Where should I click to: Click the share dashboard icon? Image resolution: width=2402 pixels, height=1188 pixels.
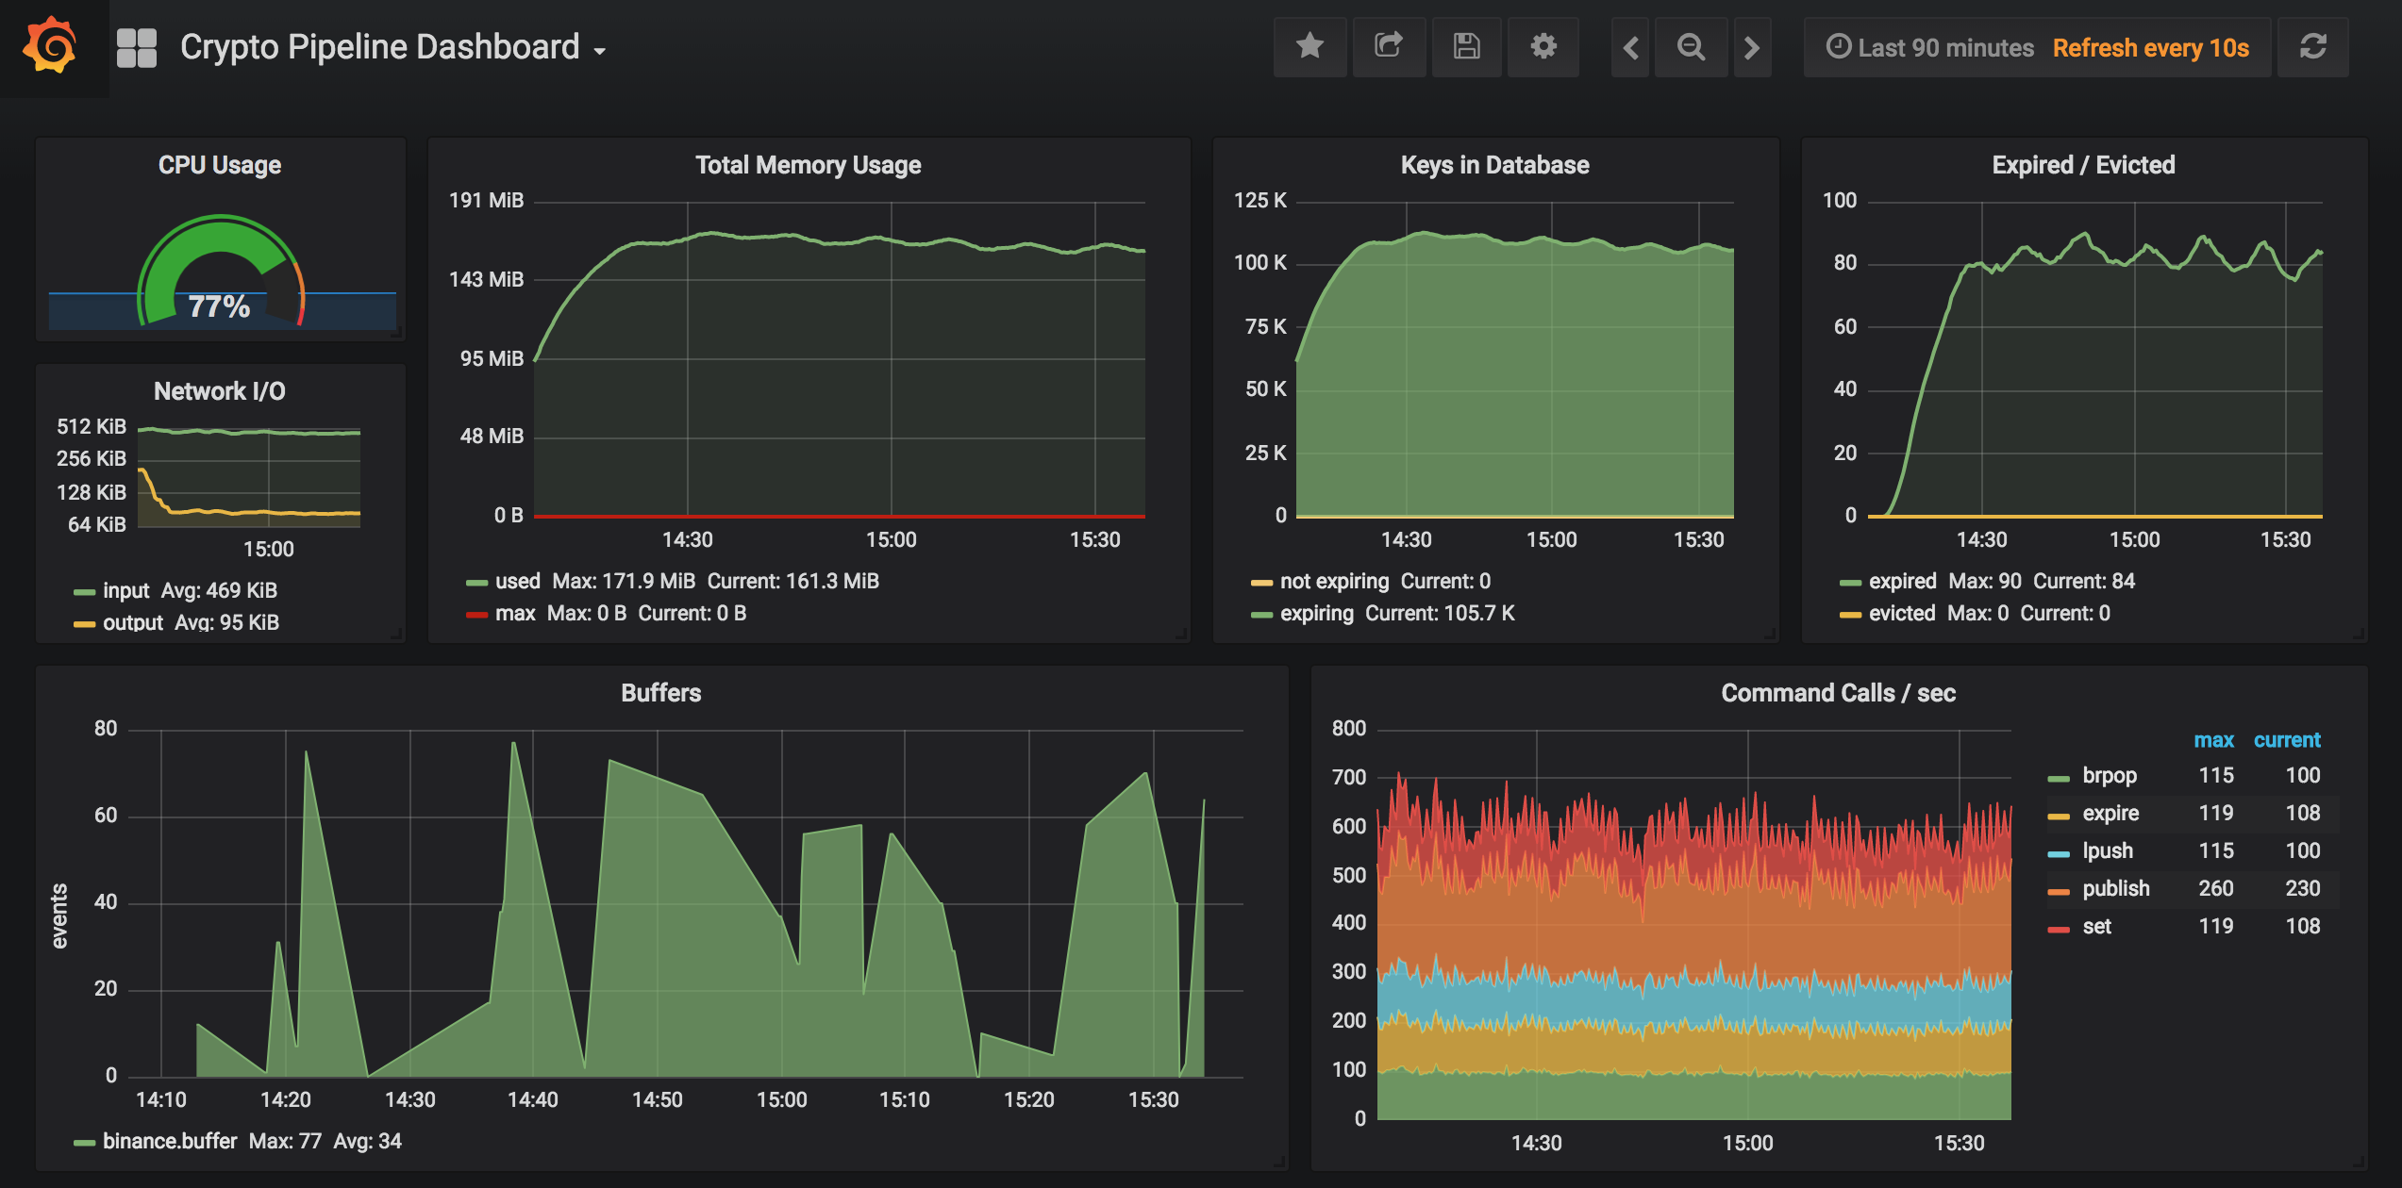(x=1388, y=46)
